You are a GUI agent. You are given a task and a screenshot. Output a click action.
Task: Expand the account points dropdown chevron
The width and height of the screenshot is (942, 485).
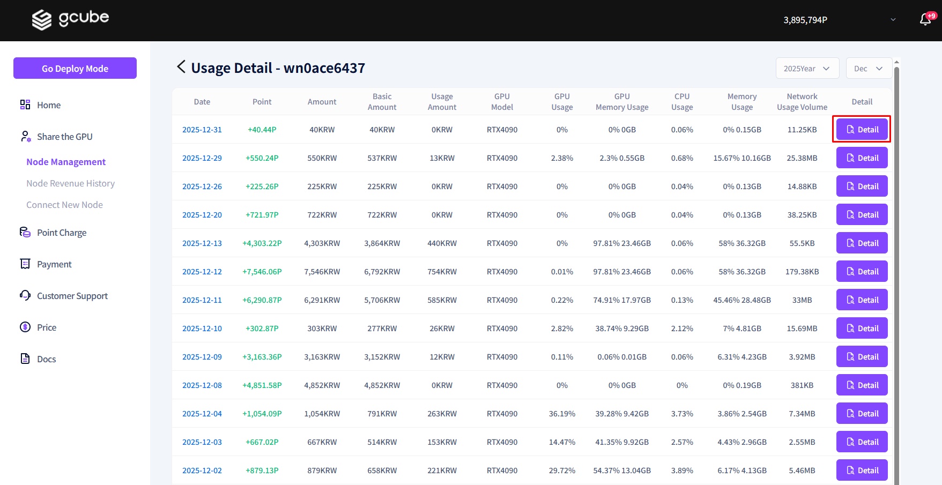coord(893,20)
